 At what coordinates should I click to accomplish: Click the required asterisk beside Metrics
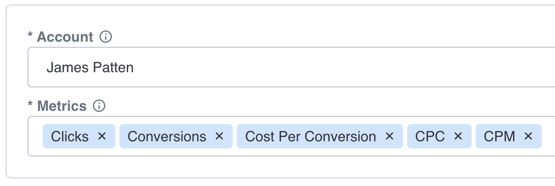[30, 104]
